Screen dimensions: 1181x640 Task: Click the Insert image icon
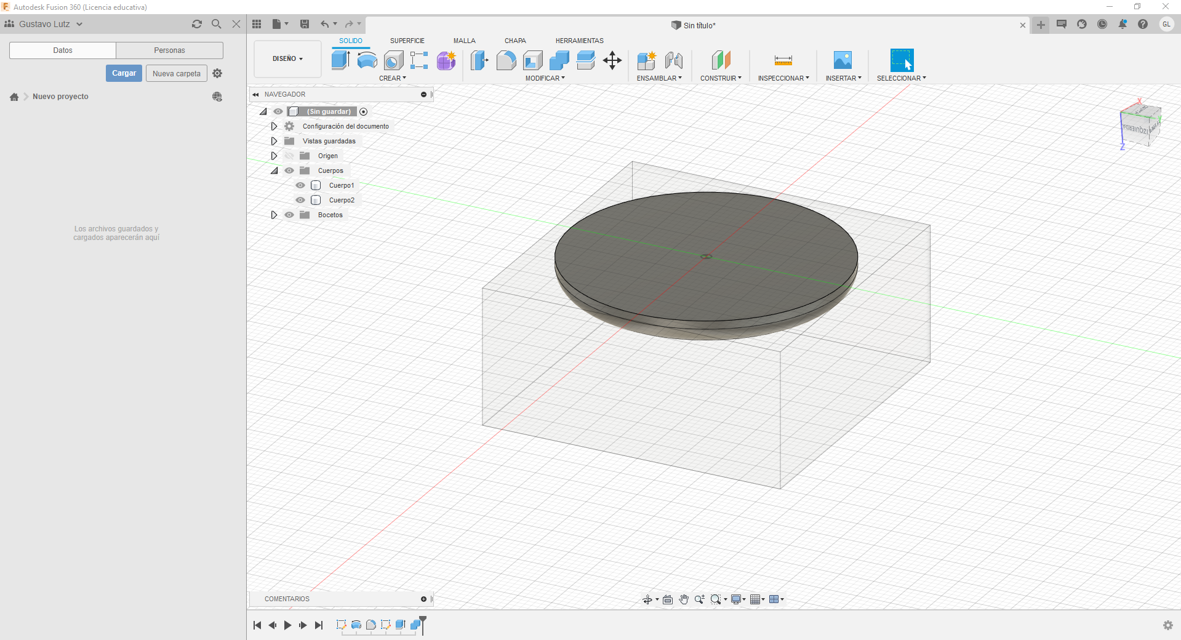click(x=843, y=60)
